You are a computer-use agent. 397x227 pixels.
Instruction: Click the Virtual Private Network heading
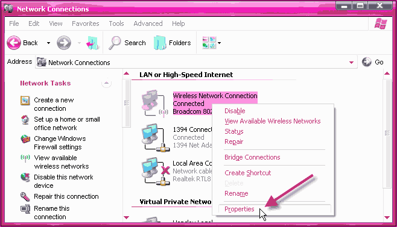176,202
